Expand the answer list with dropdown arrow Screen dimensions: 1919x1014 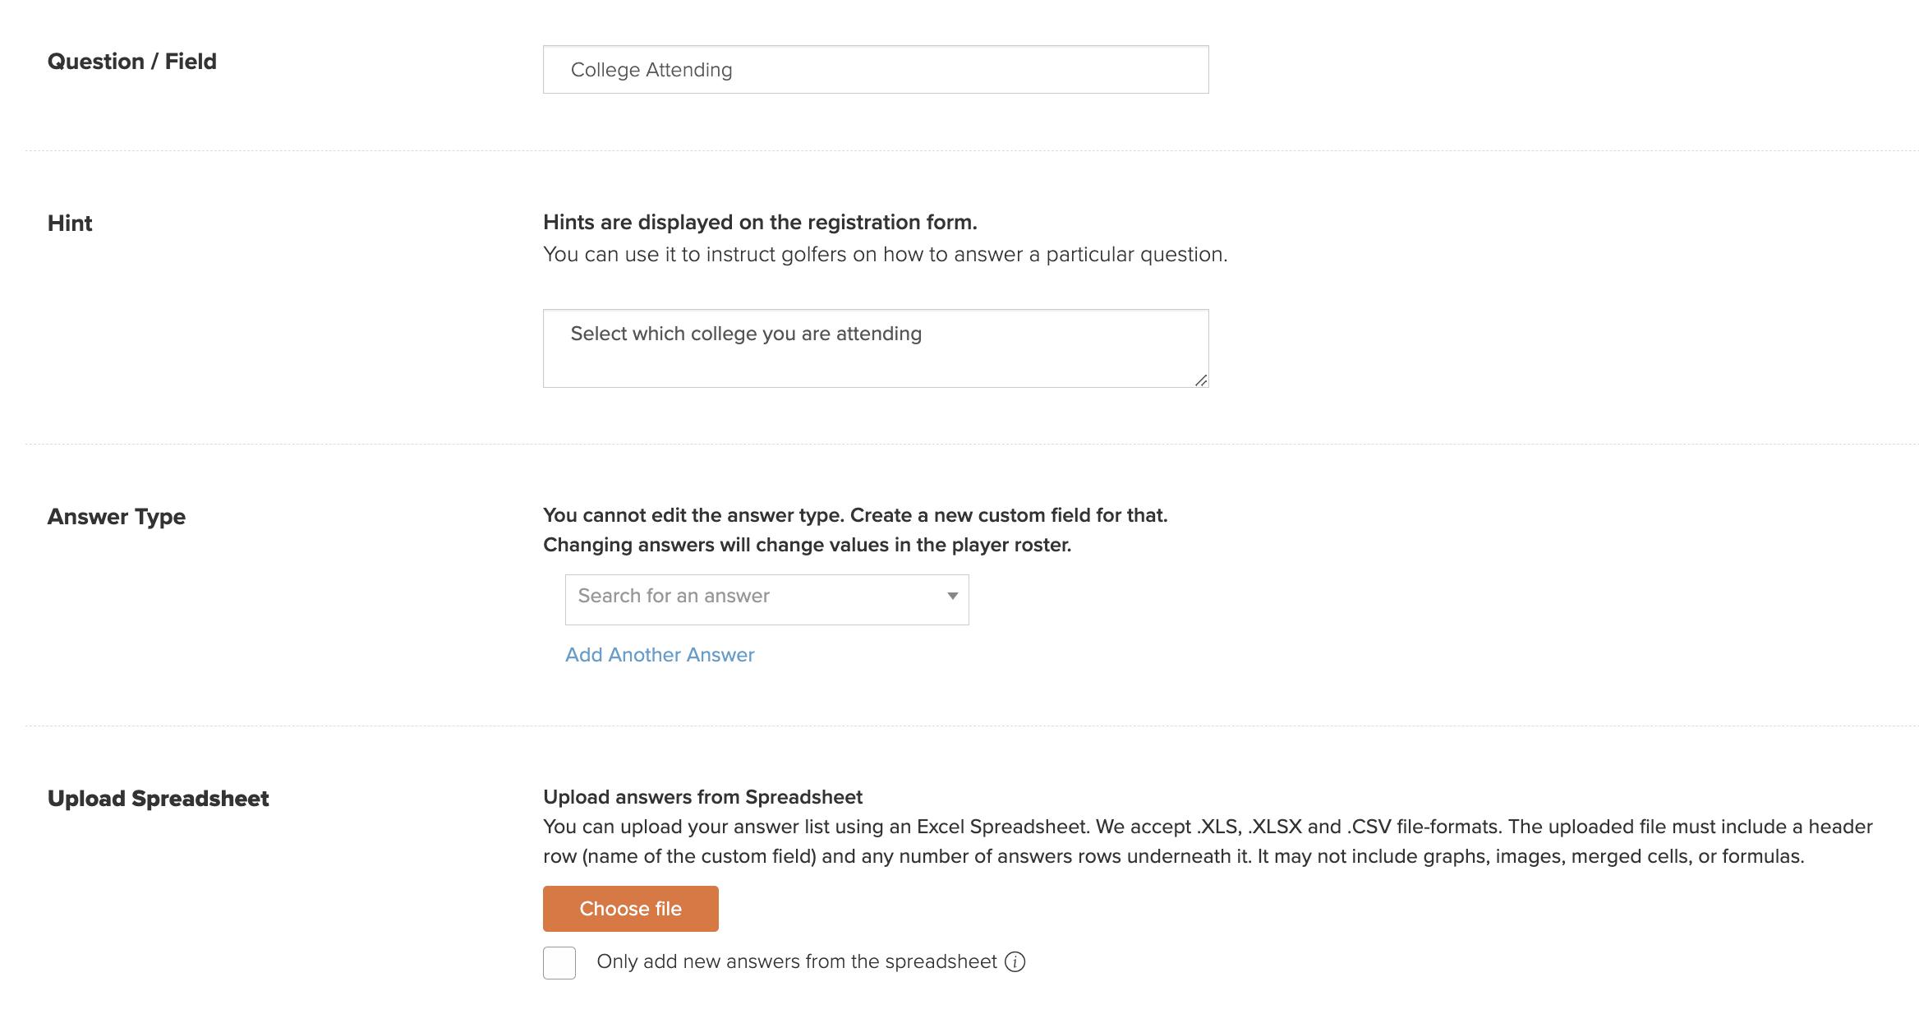click(x=952, y=597)
